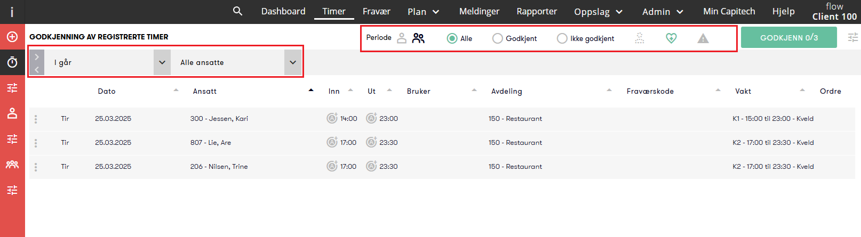Expand the Alle ansatte dropdown
The image size is (861, 237).
click(292, 62)
